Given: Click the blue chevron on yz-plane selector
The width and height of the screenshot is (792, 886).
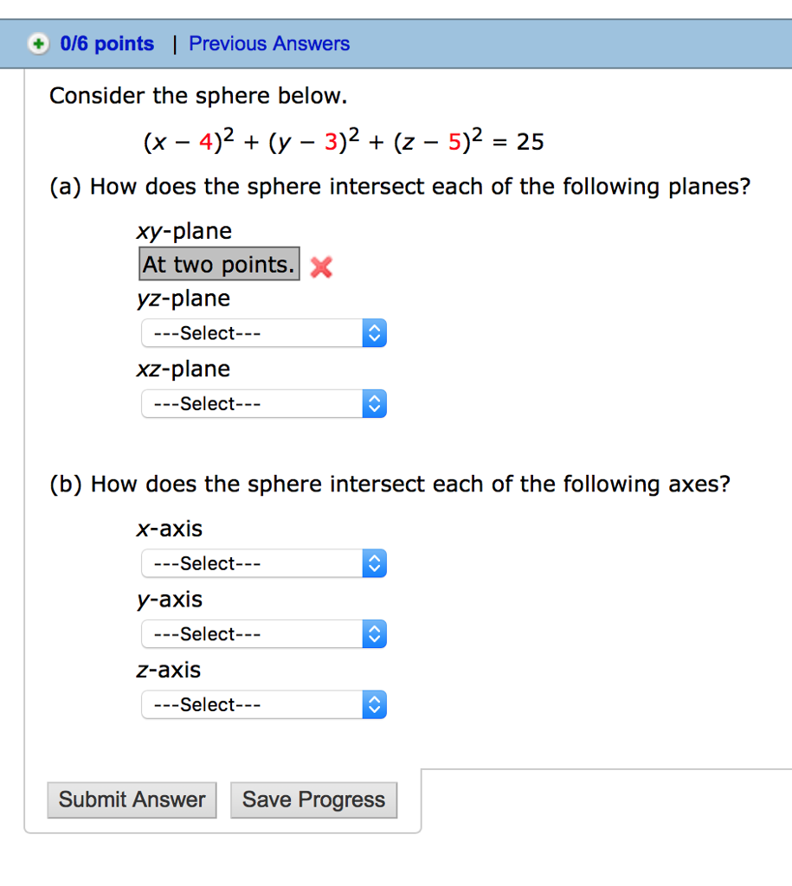Looking at the screenshot, I should click(374, 333).
